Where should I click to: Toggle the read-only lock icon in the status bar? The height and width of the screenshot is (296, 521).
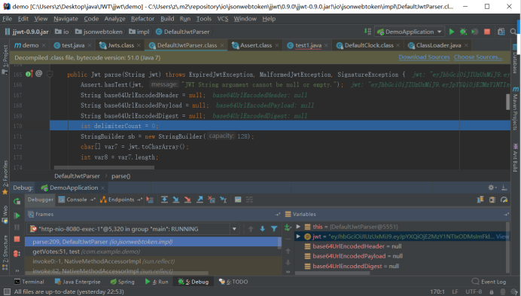point(492,291)
